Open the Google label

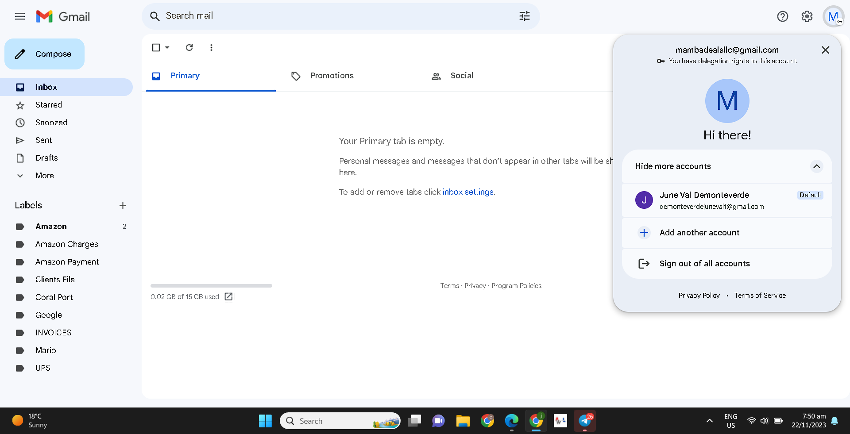[66, 315]
